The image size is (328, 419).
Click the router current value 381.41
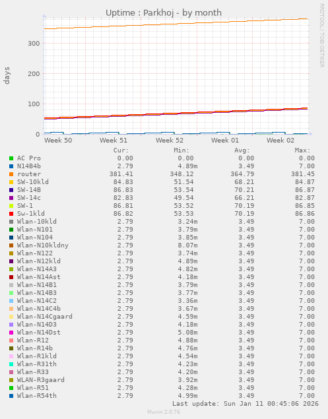pyautogui.click(x=121, y=174)
